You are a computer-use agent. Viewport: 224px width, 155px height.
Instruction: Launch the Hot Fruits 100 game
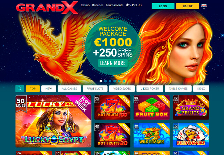point(112,107)
